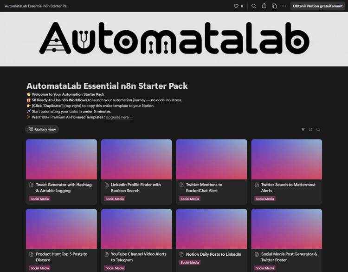Click Social Media tag on Twitter Search card
The height and width of the screenshot is (272, 348).
pos(265,199)
